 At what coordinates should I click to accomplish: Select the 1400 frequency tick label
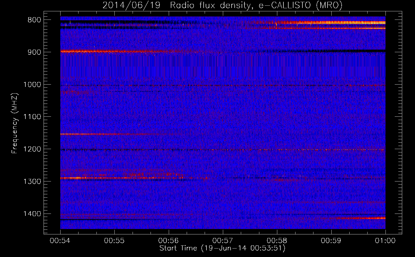pyautogui.click(x=32, y=214)
